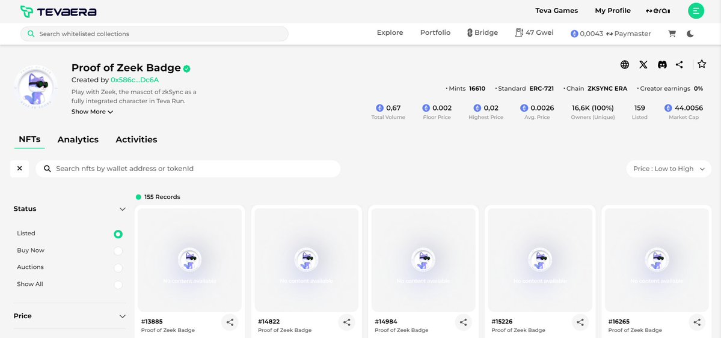This screenshot has width=721, height=338.
Task: Click the Mints 16610 stat
Action: click(x=465, y=89)
